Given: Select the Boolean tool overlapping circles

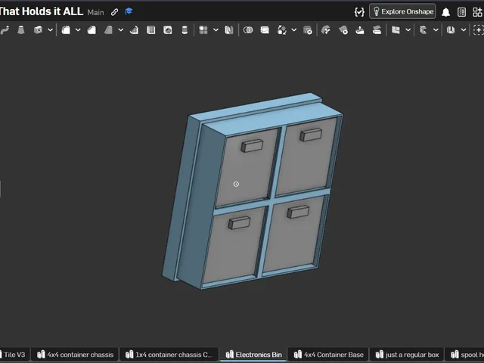Looking at the screenshot, I should click(x=248, y=30).
